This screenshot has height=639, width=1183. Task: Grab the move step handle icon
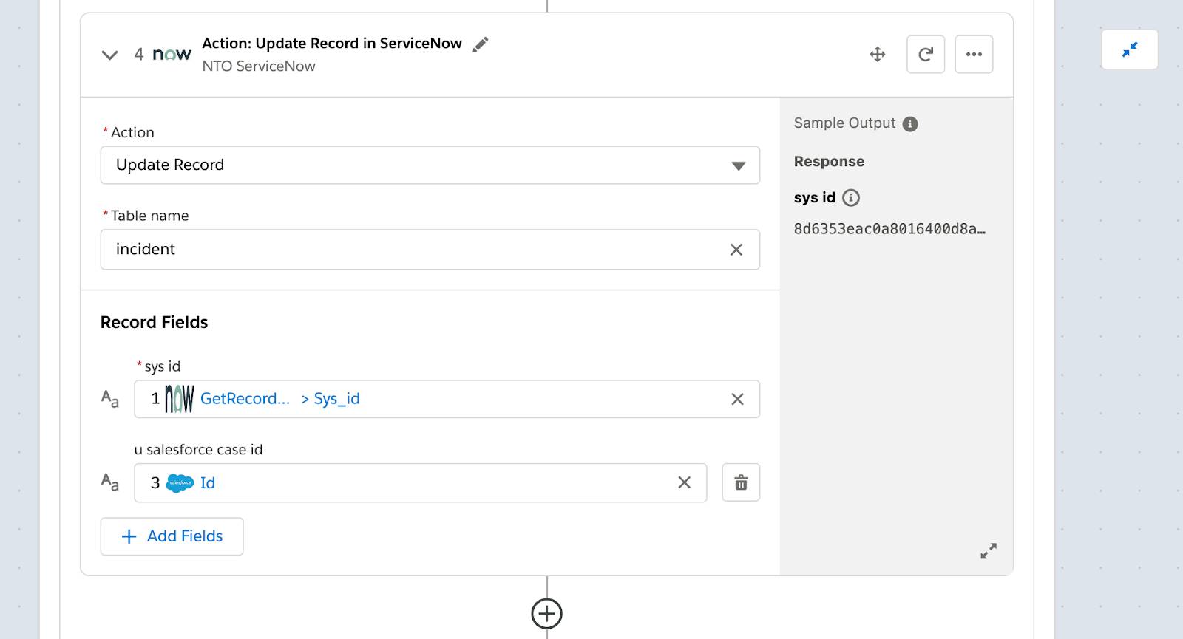[x=878, y=54]
